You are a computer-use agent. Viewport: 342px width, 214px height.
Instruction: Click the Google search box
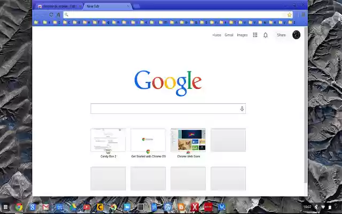[168, 109]
